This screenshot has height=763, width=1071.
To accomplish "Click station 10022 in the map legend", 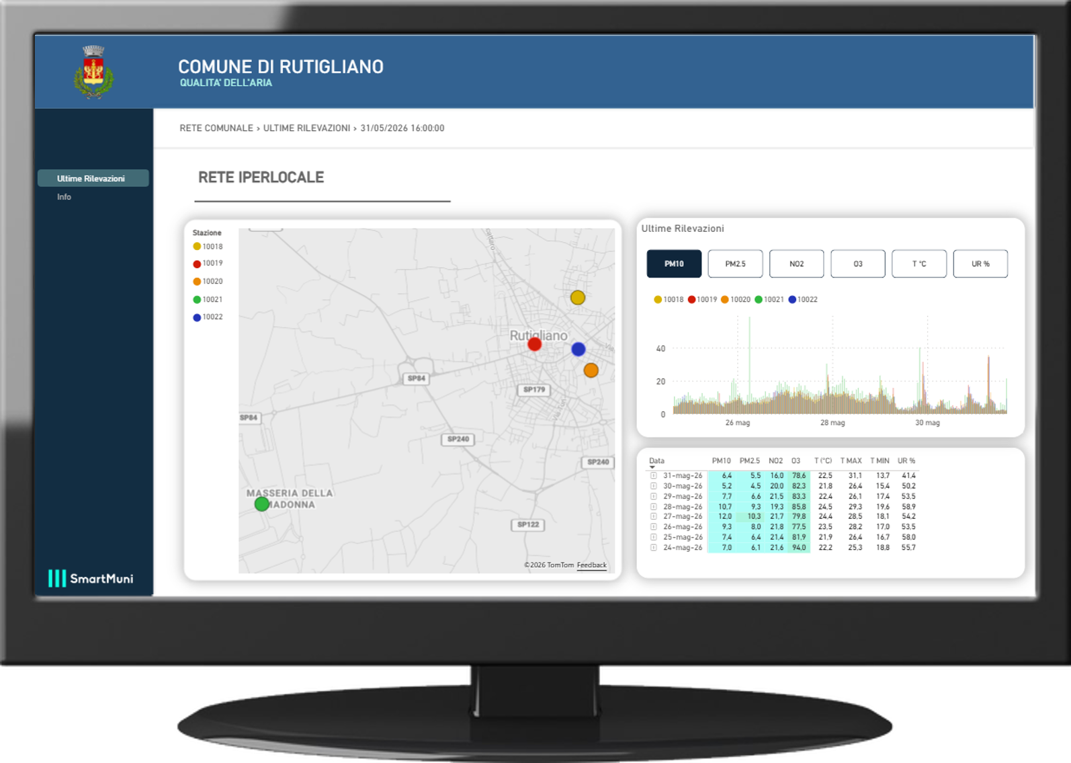I will point(208,317).
